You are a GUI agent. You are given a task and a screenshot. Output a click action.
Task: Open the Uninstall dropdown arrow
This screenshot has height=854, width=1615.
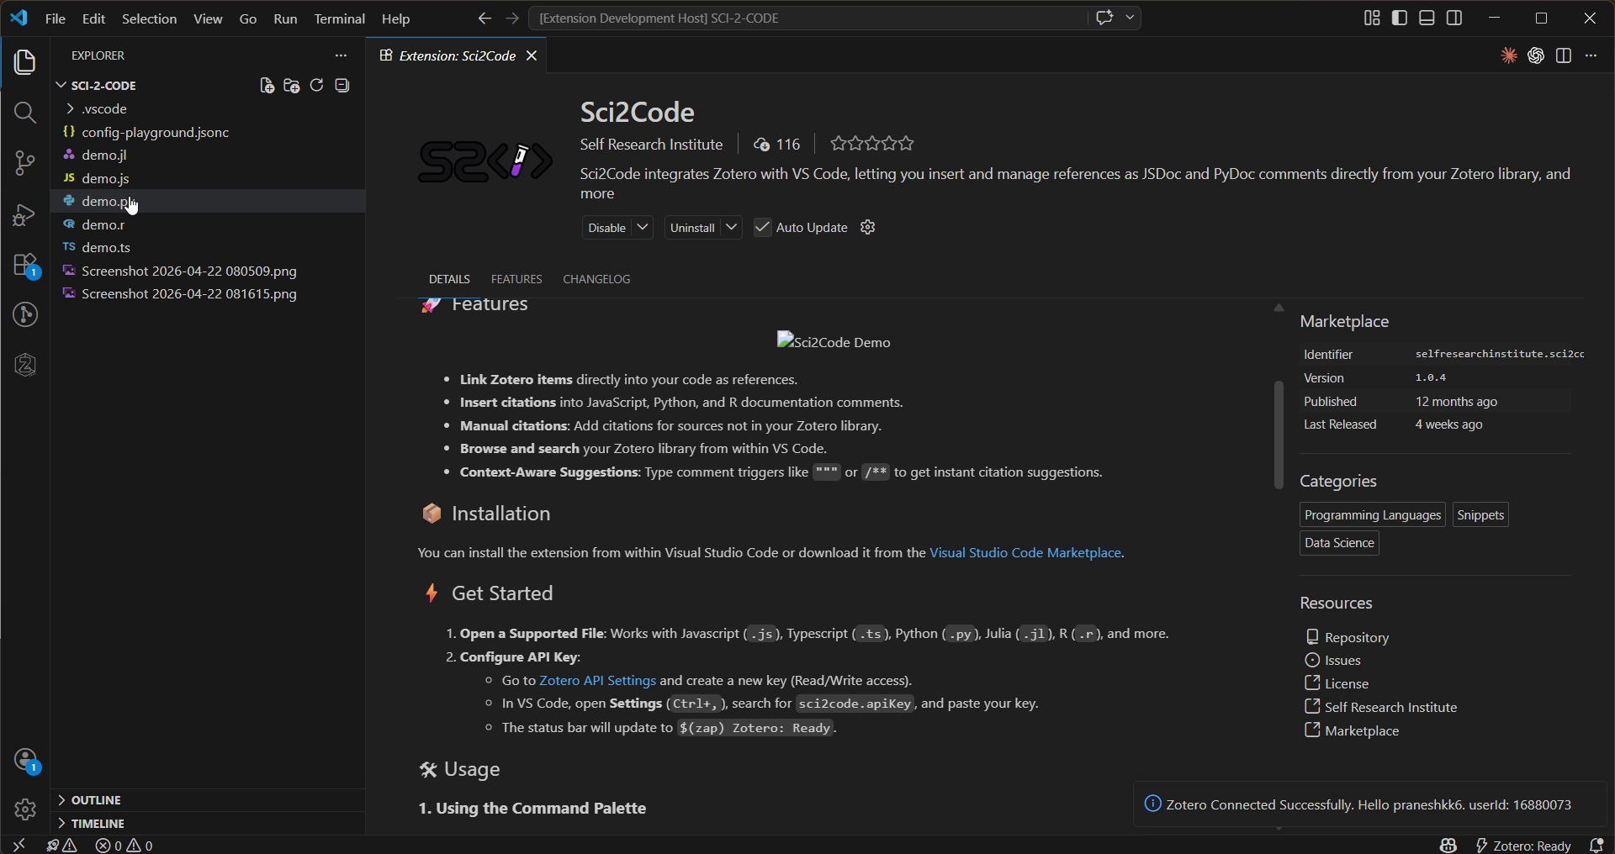pos(732,228)
